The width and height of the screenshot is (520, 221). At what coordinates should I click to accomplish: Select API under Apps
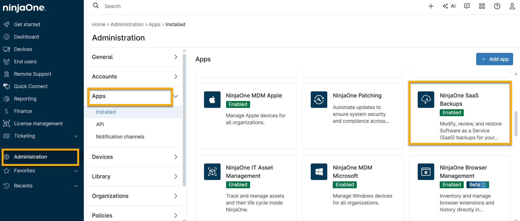coord(133,124)
